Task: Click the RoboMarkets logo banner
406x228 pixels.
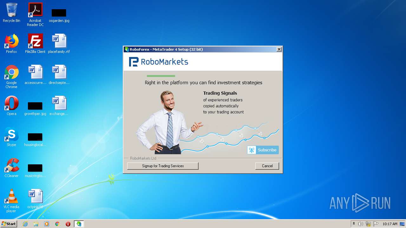Action: 159,62
